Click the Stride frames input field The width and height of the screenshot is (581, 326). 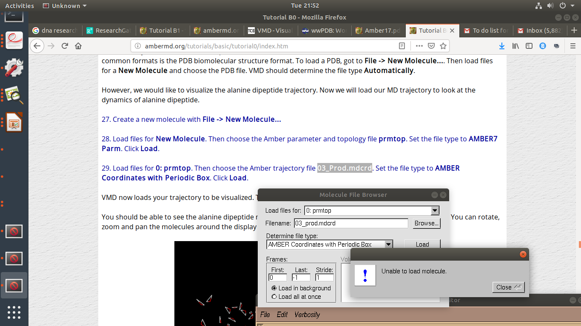click(x=324, y=278)
